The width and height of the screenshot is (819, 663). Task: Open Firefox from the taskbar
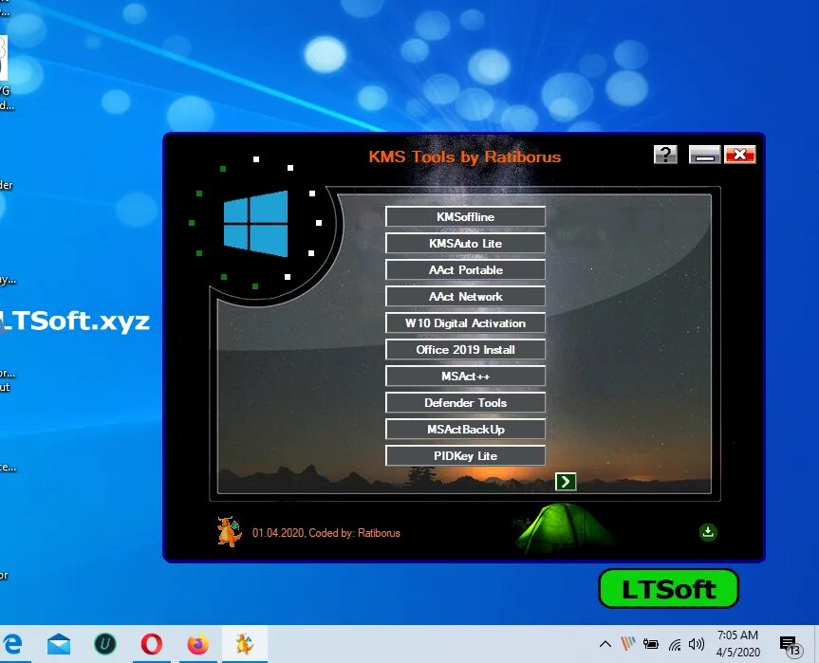point(198,644)
